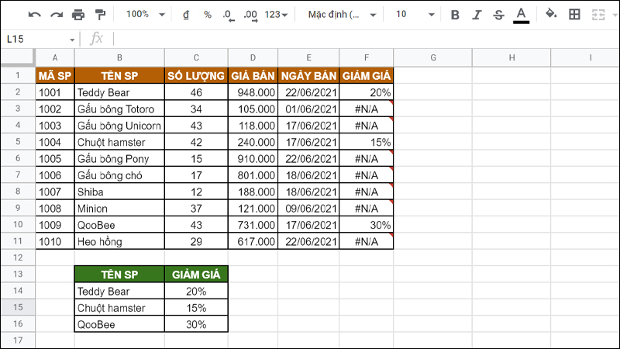Click the merge cells icon
620x349 pixels.
[598, 15]
